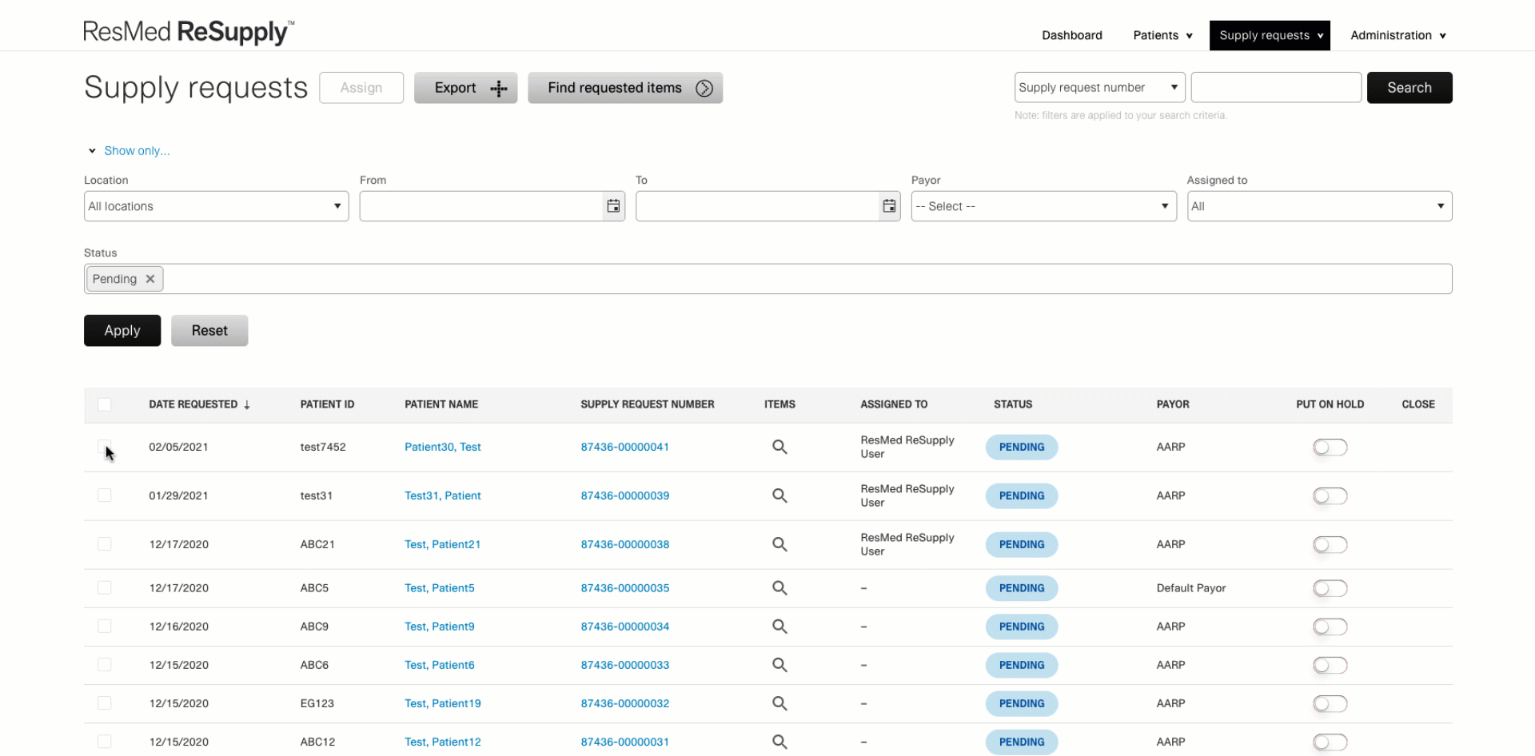
Task: Open calendar picker for To date
Action: pos(889,206)
